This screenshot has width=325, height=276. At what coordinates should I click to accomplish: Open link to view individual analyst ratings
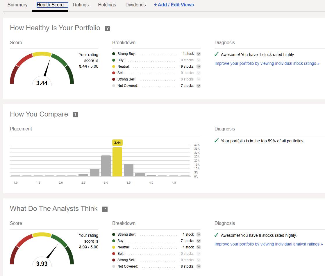pos(268,244)
